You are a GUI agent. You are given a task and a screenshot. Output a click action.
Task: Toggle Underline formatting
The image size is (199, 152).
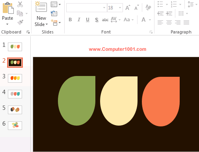[87, 20]
